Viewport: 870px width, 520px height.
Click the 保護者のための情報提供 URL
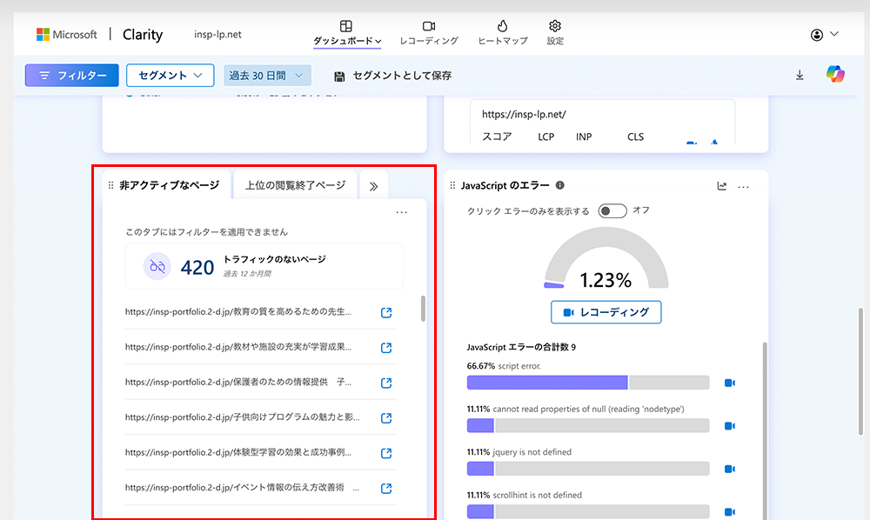click(x=238, y=382)
